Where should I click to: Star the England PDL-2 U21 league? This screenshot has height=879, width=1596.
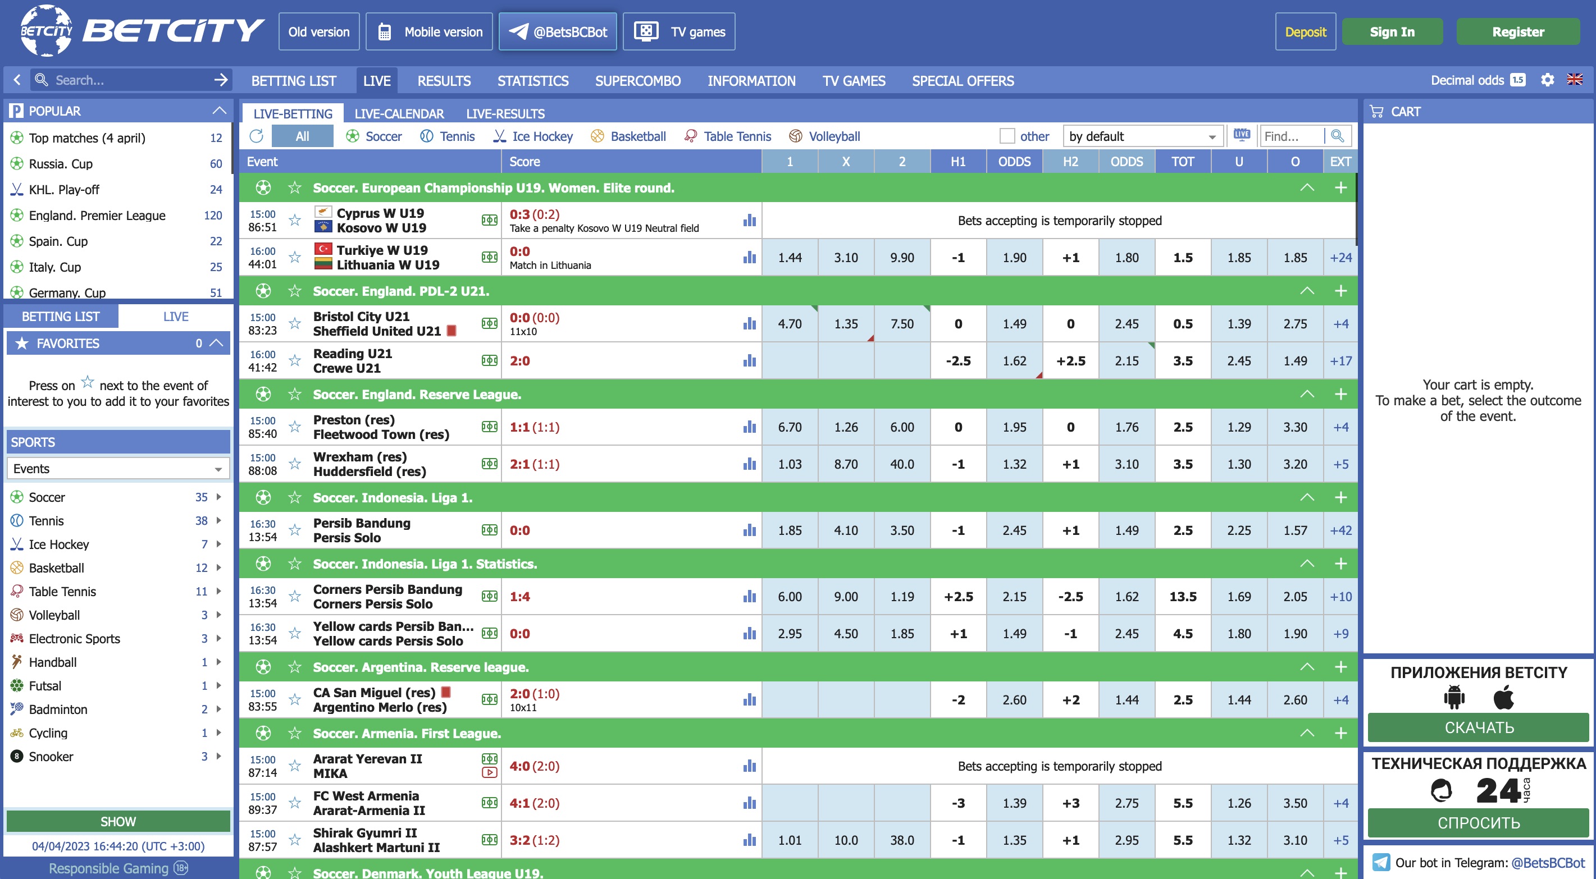[x=295, y=291]
